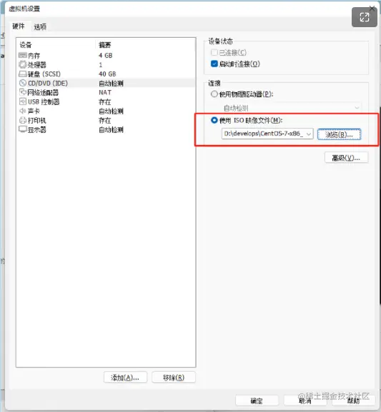Close the 虚拟机设置 dialog

coord(372,9)
